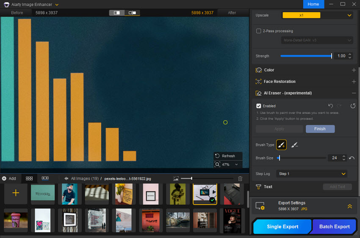Screen dimensions: 360x238
Task: Go back to All Images using arrow
Action: [66, 179]
